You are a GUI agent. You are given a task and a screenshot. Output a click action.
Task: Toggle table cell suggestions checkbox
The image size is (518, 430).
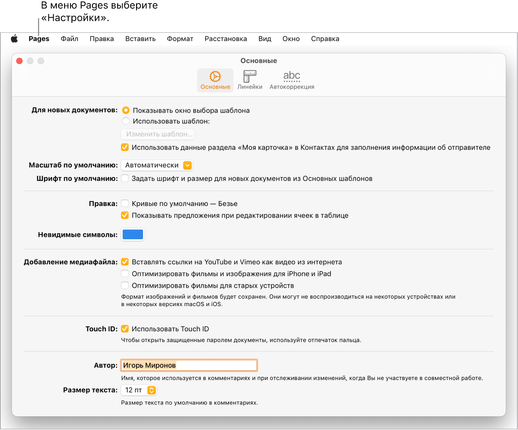tap(125, 215)
